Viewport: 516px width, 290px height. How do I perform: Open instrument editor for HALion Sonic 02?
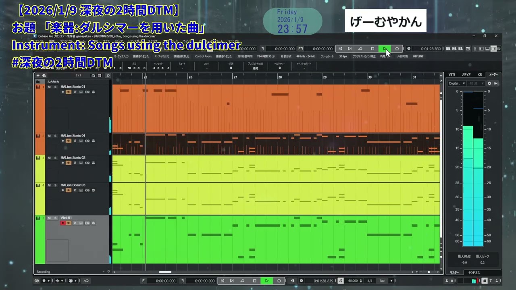81,163
